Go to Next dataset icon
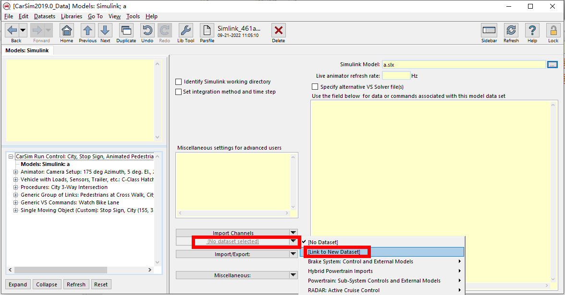 pyautogui.click(x=105, y=30)
